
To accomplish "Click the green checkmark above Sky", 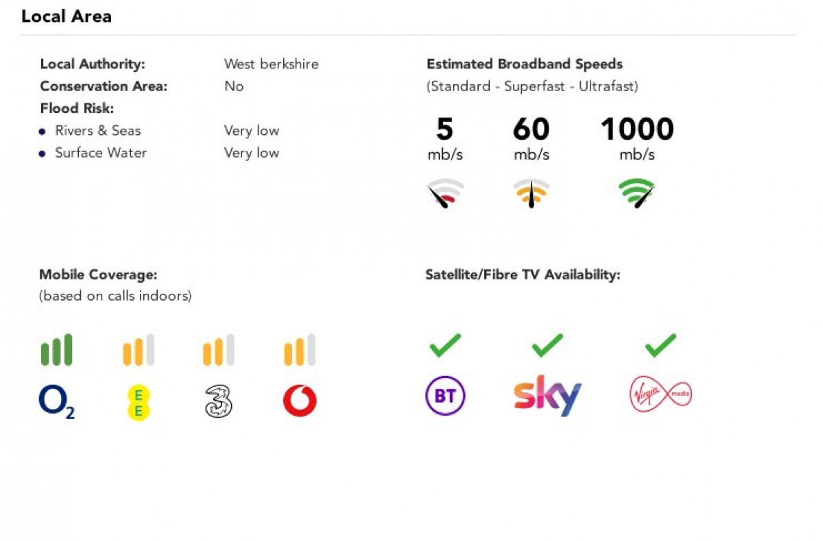I will [x=547, y=345].
